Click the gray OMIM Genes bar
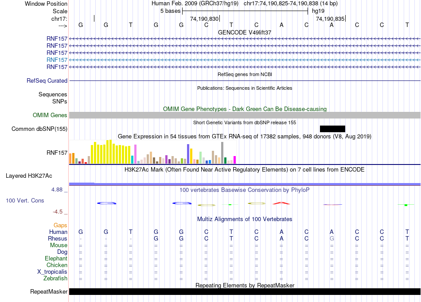The width and height of the screenshot is (421, 302). click(245, 115)
